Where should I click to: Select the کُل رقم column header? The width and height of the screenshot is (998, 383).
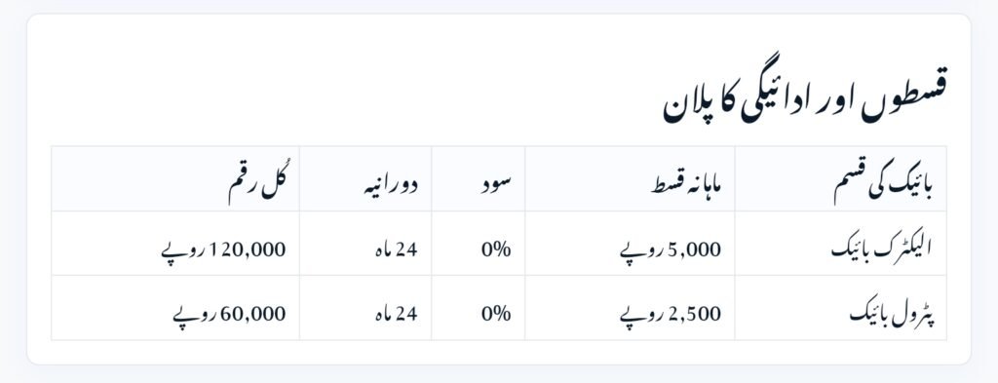coord(175,178)
